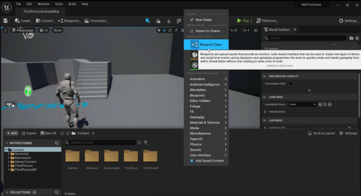Select Add Quixel Content entry
361x196 pixels.
[206, 161]
